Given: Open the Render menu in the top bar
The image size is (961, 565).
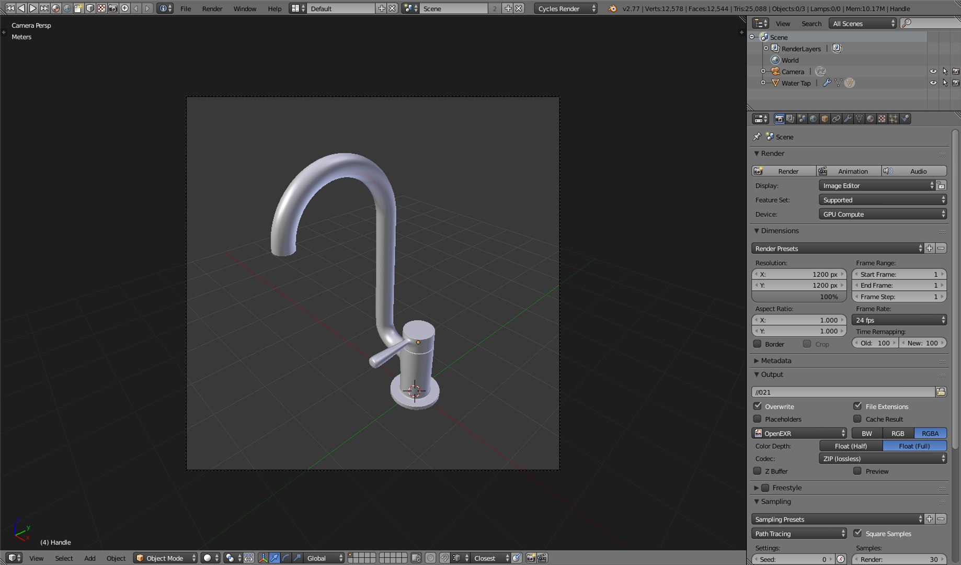Looking at the screenshot, I should coord(212,8).
